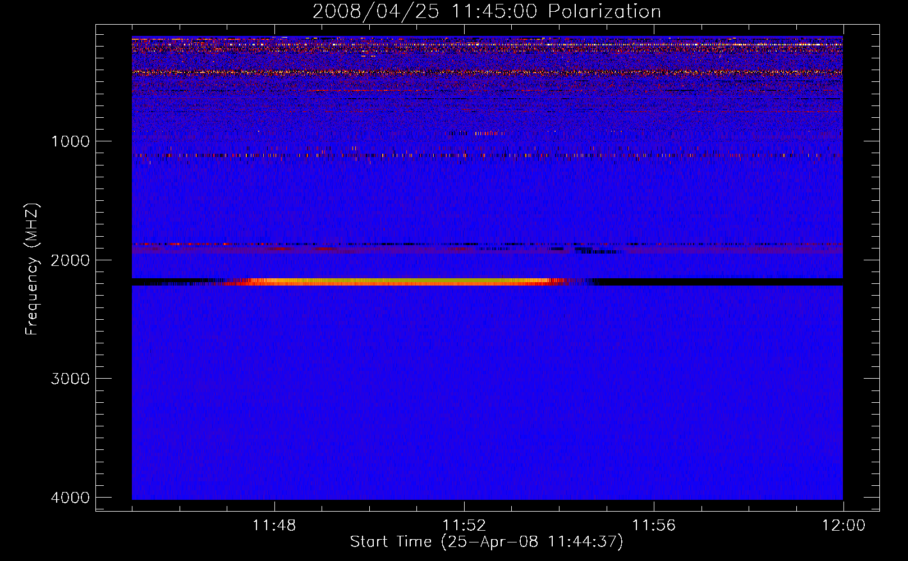The height and width of the screenshot is (561, 908).
Task: Select the 11:56 time tick label
Action: [x=654, y=526]
